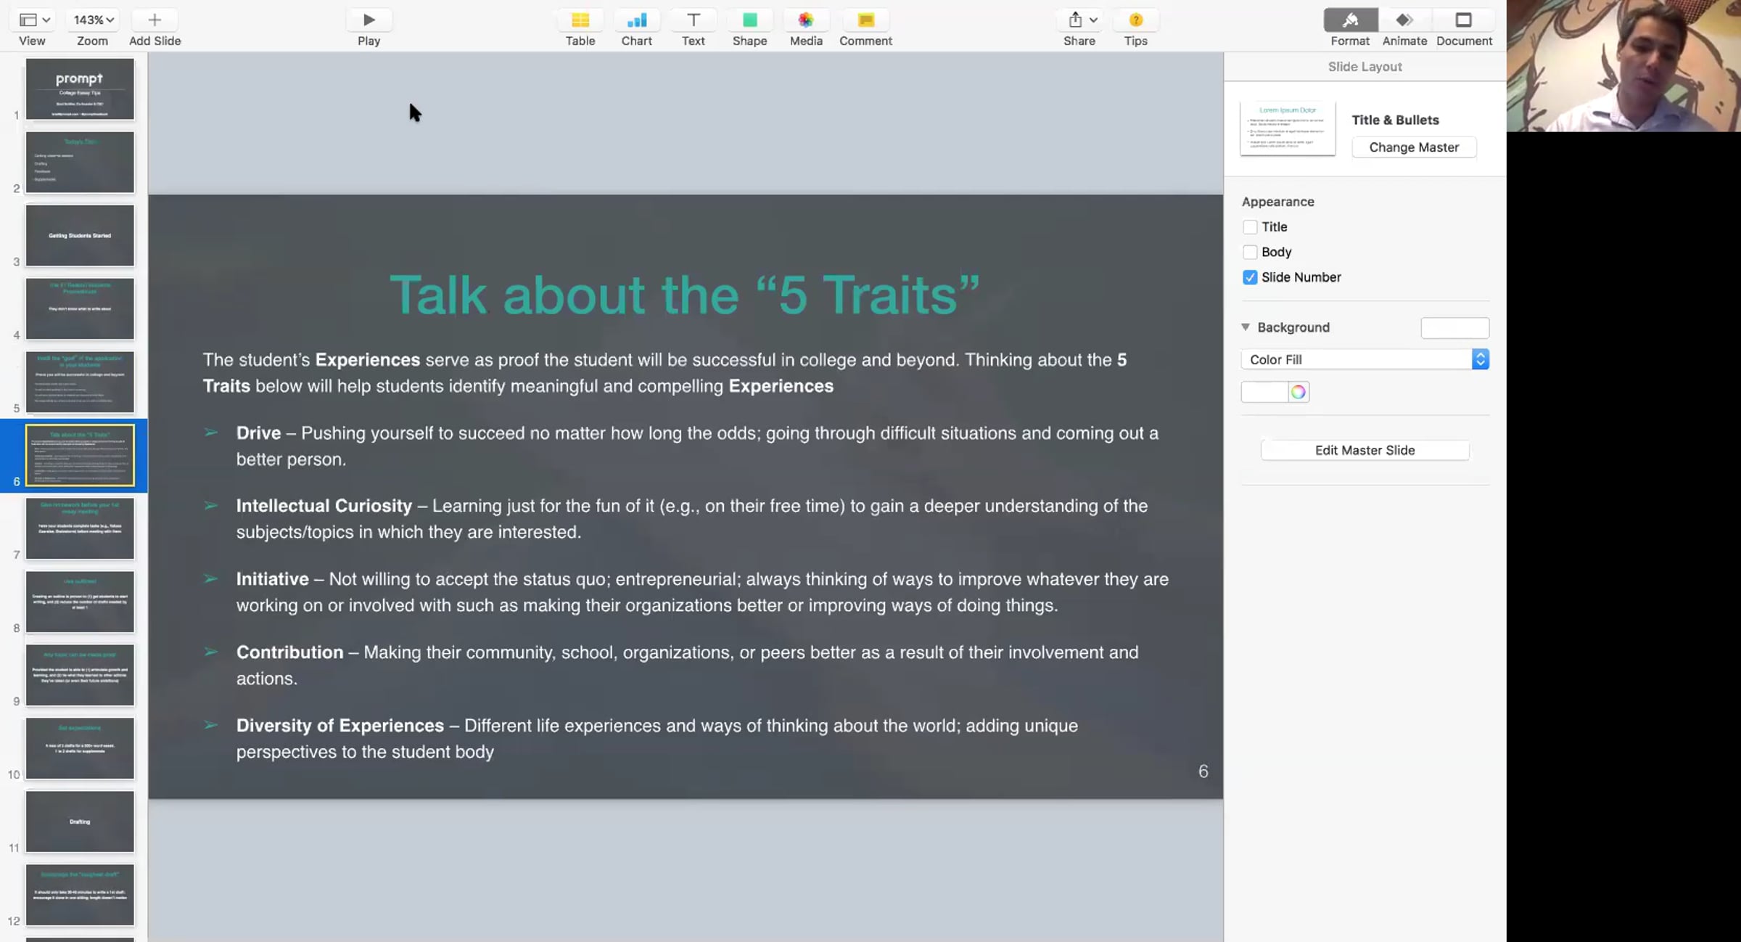The height and width of the screenshot is (942, 1741).
Task: Add a Text box
Action: [x=693, y=20]
